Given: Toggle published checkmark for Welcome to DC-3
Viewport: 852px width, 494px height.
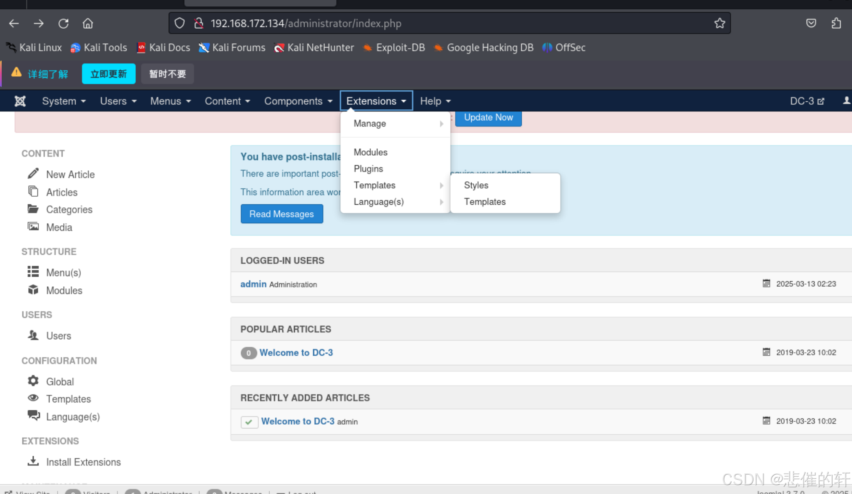Looking at the screenshot, I should click(x=249, y=422).
